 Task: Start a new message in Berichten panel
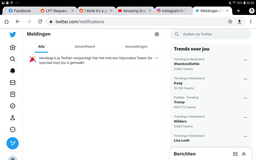click(235, 154)
